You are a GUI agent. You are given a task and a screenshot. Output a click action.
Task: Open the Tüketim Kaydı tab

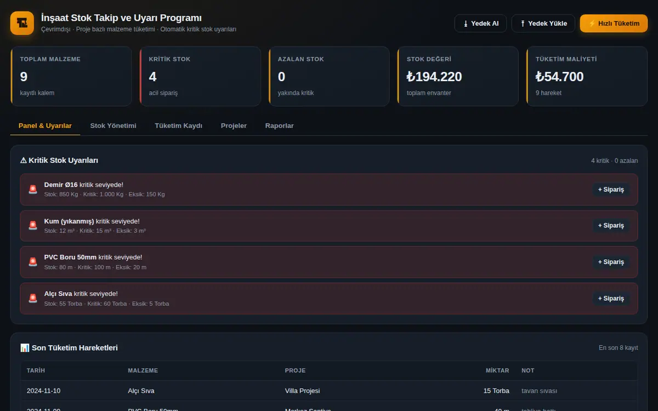[x=179, y=125]
